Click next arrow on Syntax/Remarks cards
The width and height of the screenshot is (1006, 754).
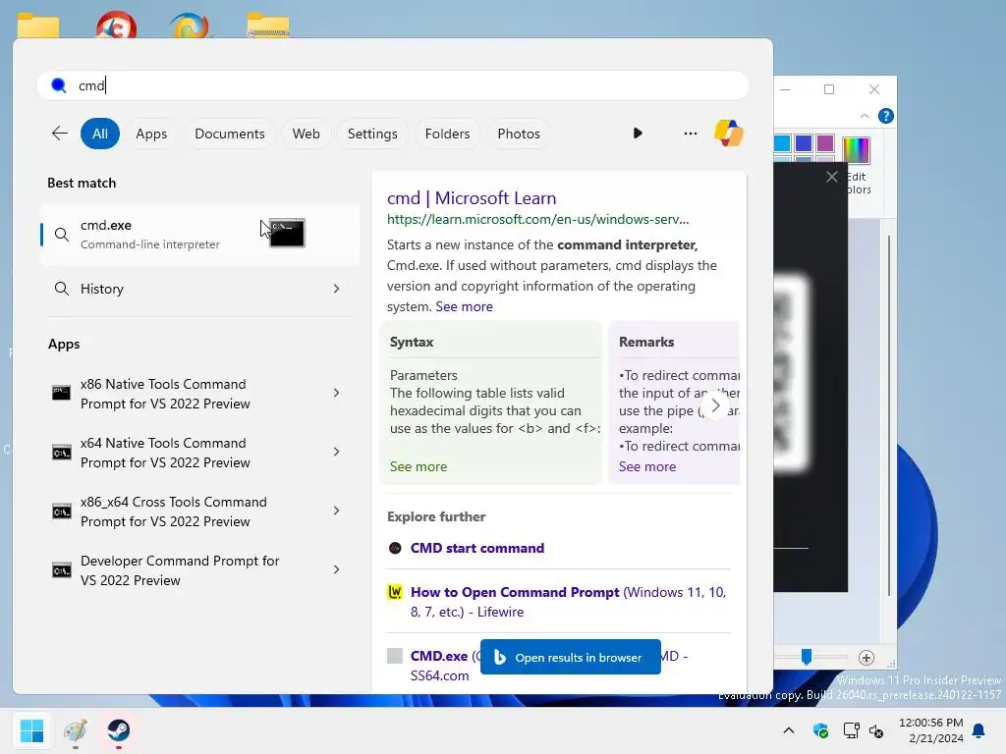(715, 405)
